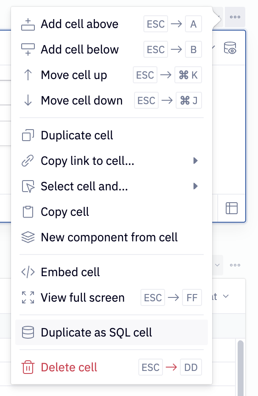Click the red Delete cell trash icon
The width and height of the screenshot is (258, 396).
pyautogui.click(x=28, y=367)
